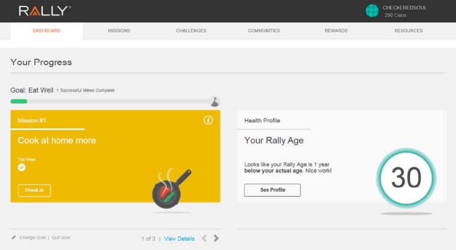Viewport: 456px width, 250px height.
Task: Open the Resources tab
Action: click(408, 31)
